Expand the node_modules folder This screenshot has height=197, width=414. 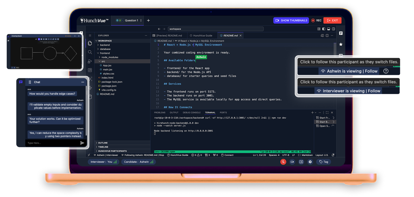tap(122, 57)
